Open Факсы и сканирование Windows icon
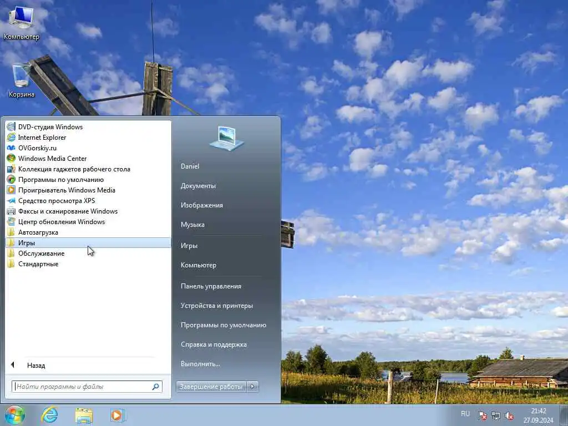This screenshot has width=568, height=426. (11, 211)
